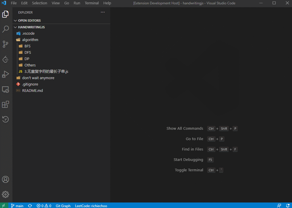Click the main git branch indicator

tap(17, 206)
